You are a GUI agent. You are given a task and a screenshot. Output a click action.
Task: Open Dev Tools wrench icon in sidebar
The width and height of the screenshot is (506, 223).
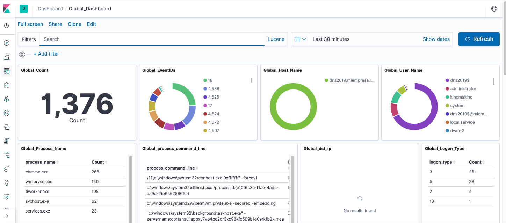(6, 183)
